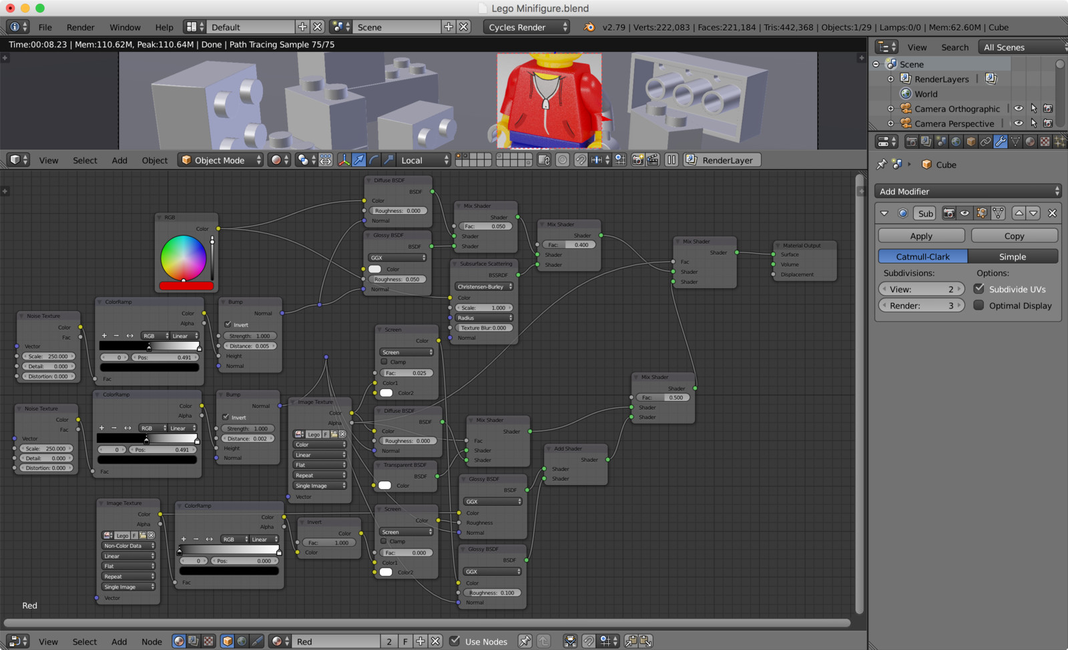Viewport: 1068px width, 650px height.
Task: Open the Modifiers wrench properties tab
Action: [x=1000, y=141]
